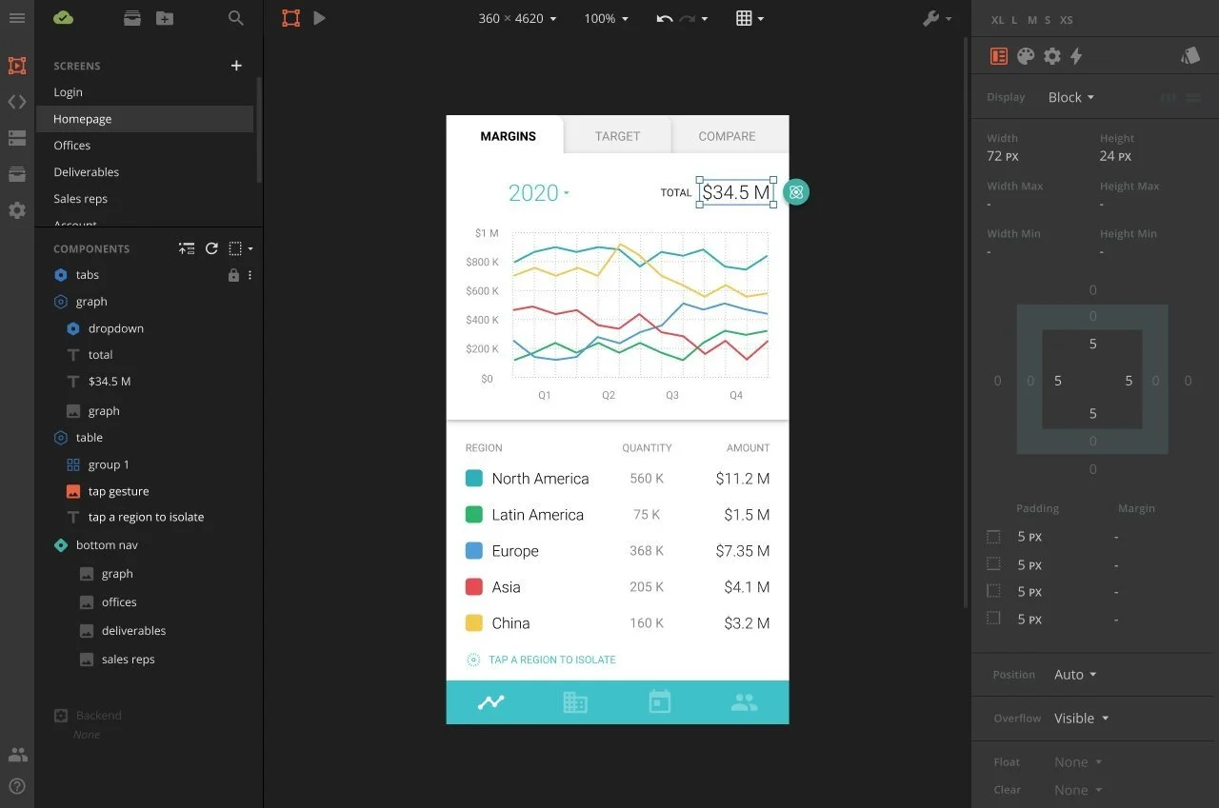Click the lightning bolt interactions icon
1219x808 pixels.
click(x=1077, y=56)
